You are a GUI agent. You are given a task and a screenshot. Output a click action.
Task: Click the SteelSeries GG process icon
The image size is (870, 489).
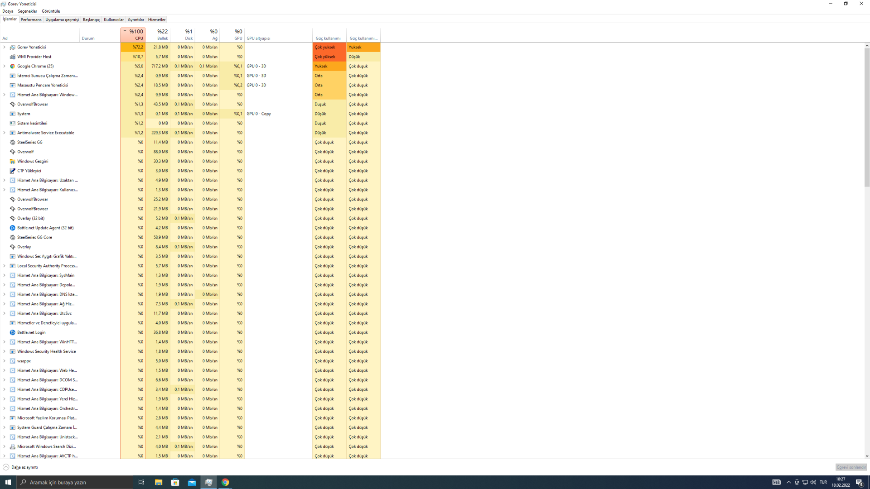coord(13,142)
